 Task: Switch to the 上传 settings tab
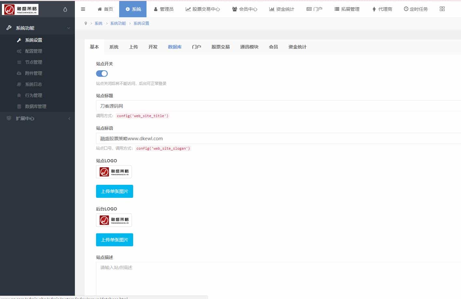tap(133, 47)
